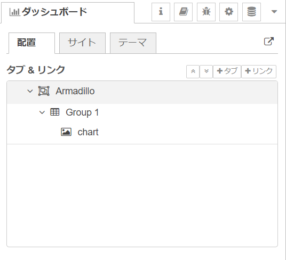Click the タブ & リンク heading

(x=36, y=70)
